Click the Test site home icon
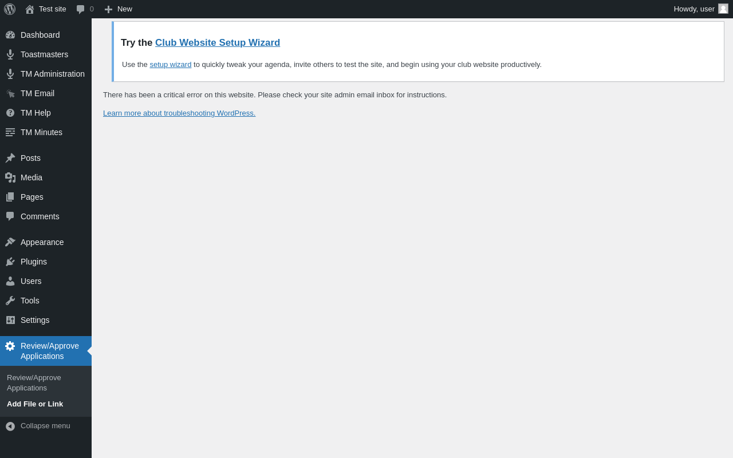Image resolution: width=733 pixels, height=458 pixels. (30, 9)
